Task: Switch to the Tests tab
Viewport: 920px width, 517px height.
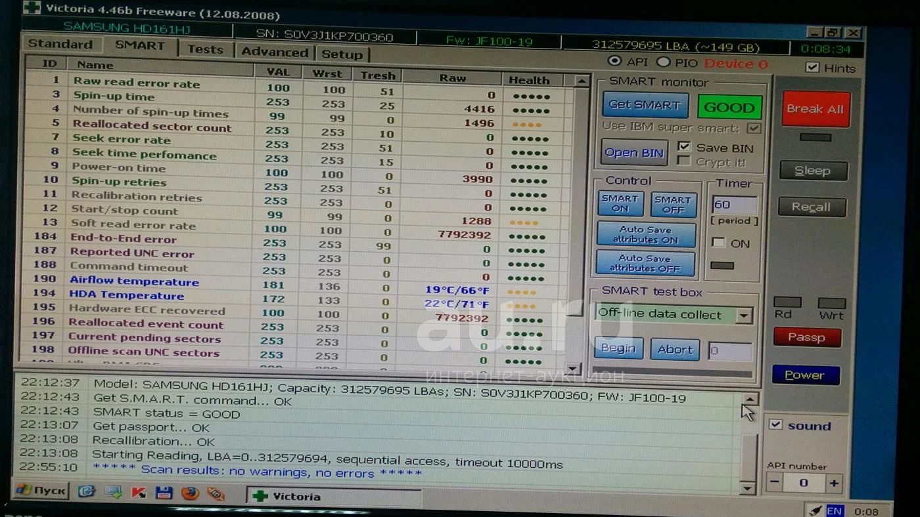Action: click(x=205, y=50)
